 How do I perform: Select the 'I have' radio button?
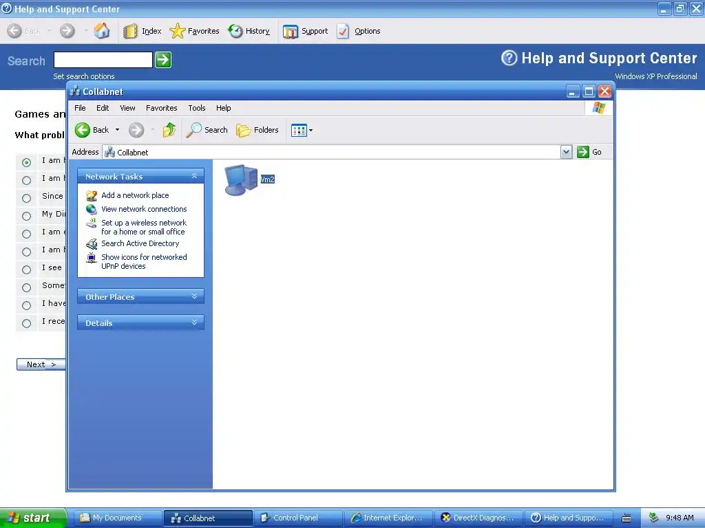[x=27, y=305]
